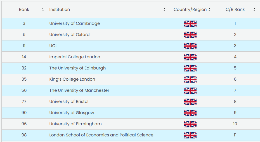260x142 pixels.
Task: Click the flag beside King's College London
Action: (x=190, y=80)
